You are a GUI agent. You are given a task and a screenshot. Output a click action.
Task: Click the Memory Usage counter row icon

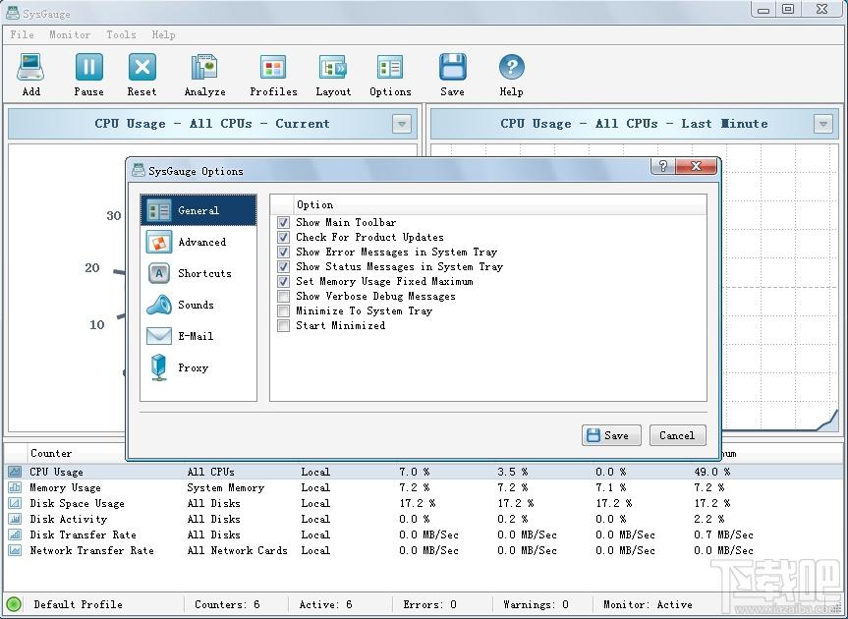pyautogui.click(x=15, y=487)
